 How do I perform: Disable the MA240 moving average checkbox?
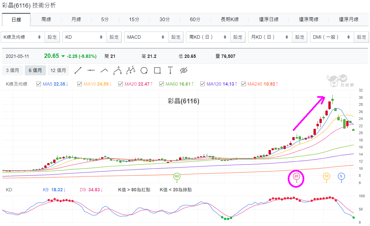pyautogui.click(x=243, y=84)
